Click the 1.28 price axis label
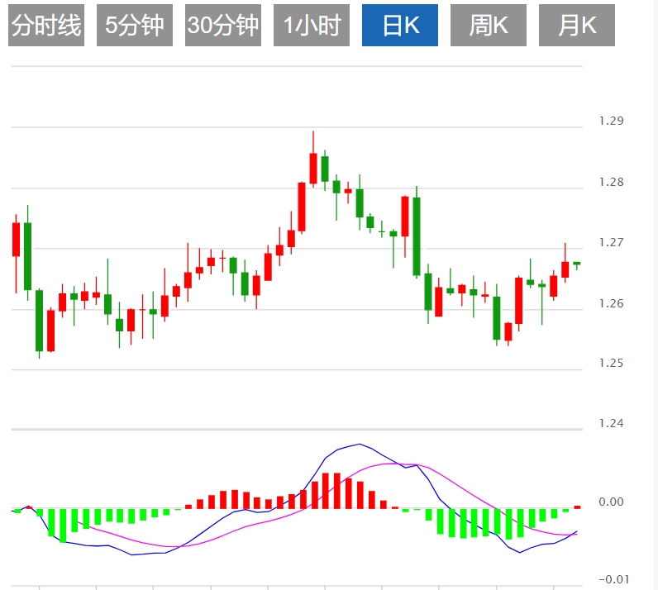 pos(612,183)
